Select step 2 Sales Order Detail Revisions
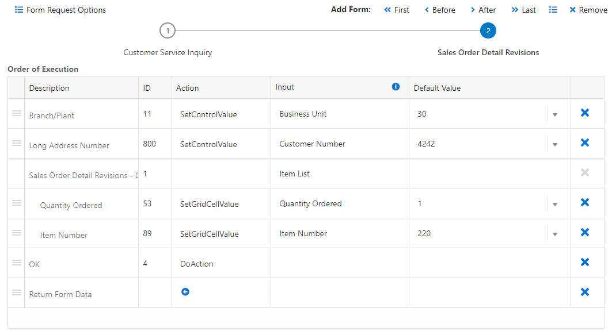This screenshot has height=335, width=612. pos(488,30)
